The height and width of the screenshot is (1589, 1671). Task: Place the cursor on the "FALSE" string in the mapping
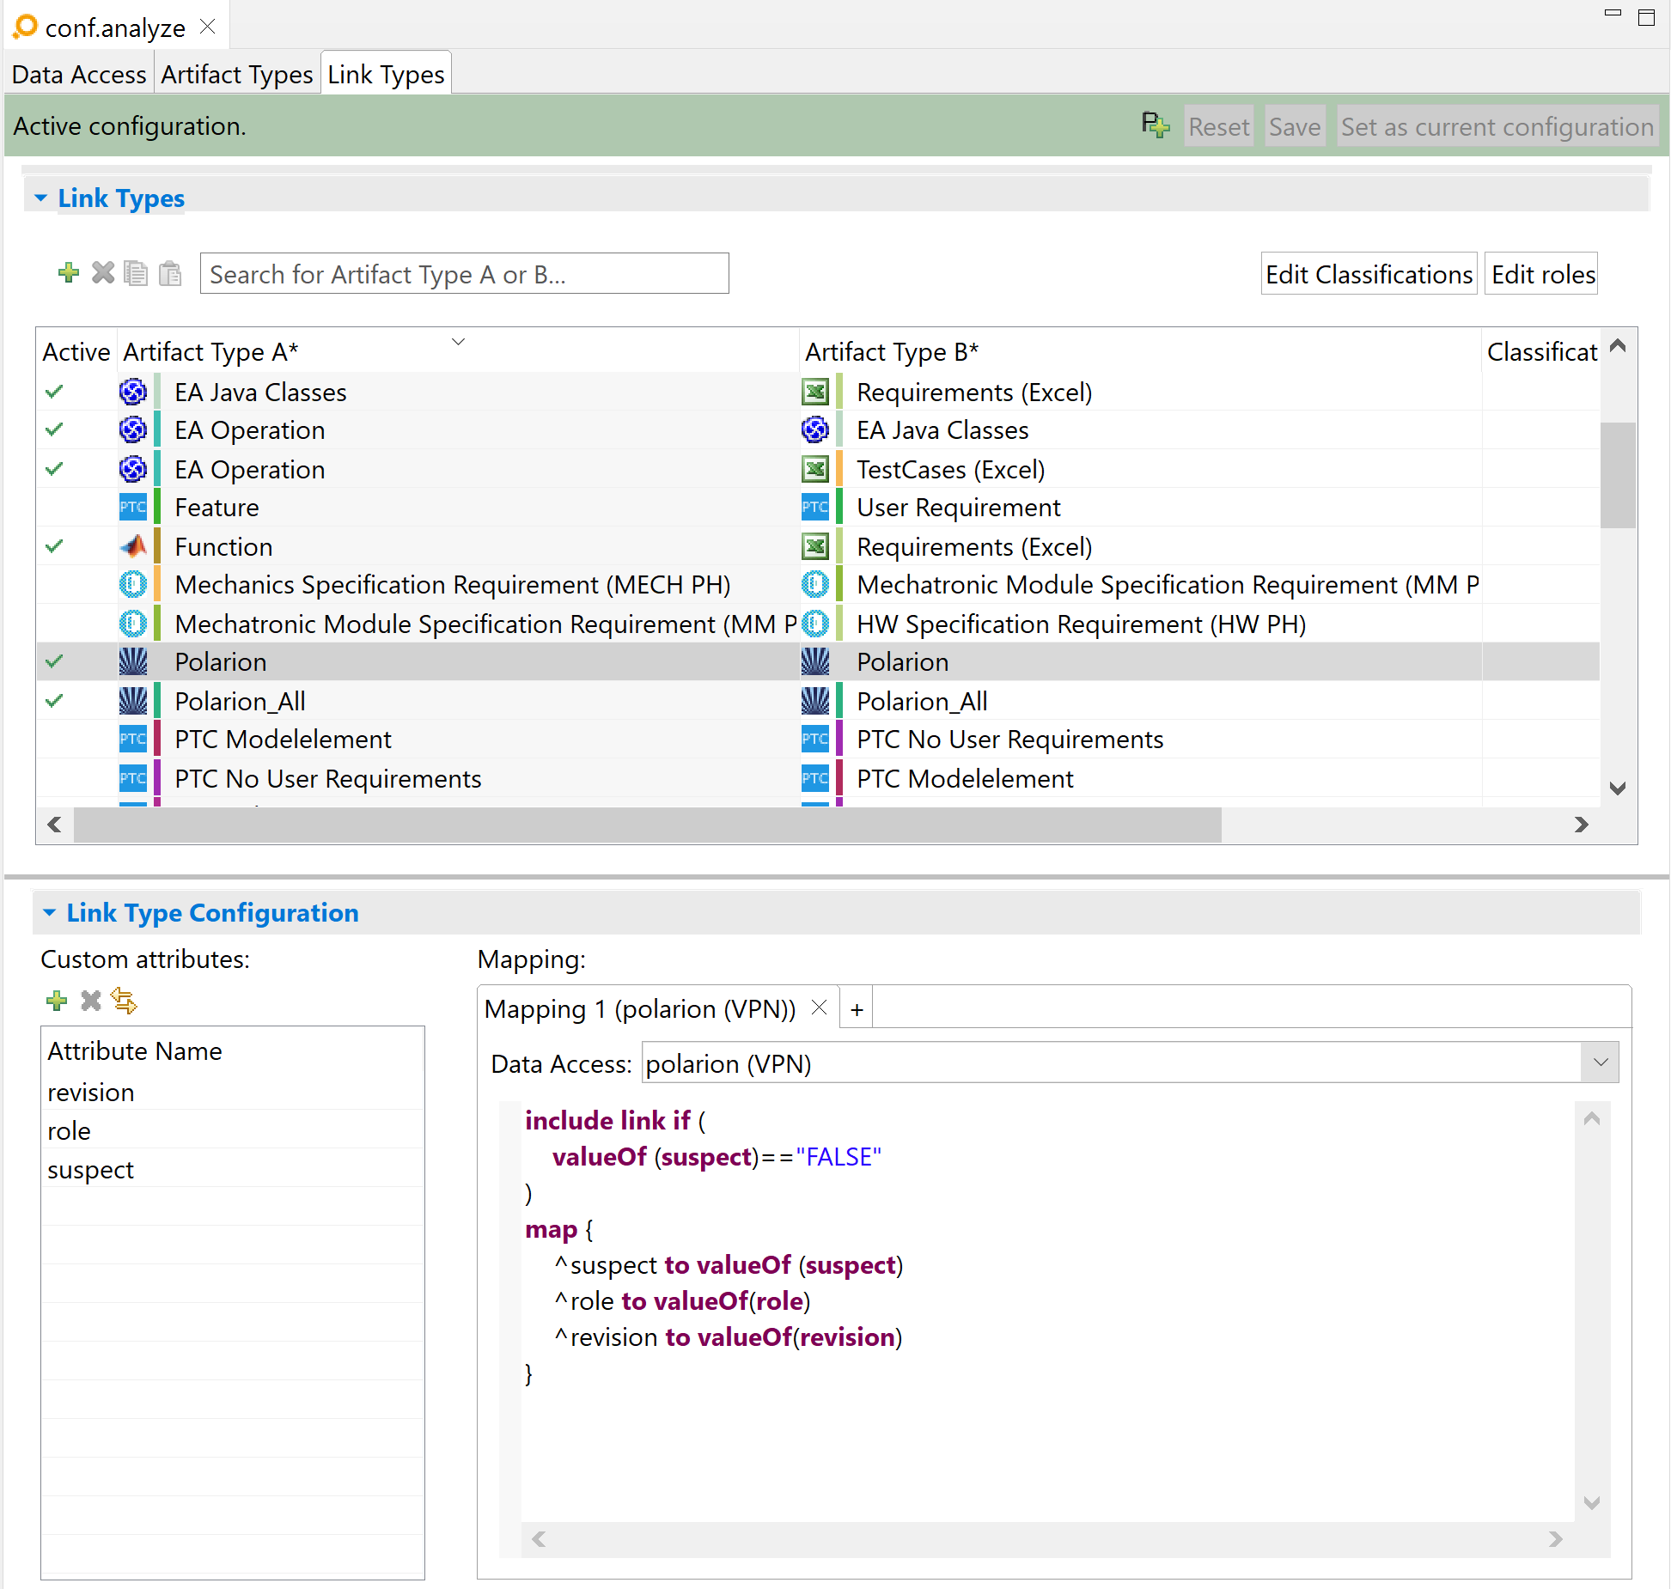[x=839, y=1157]
